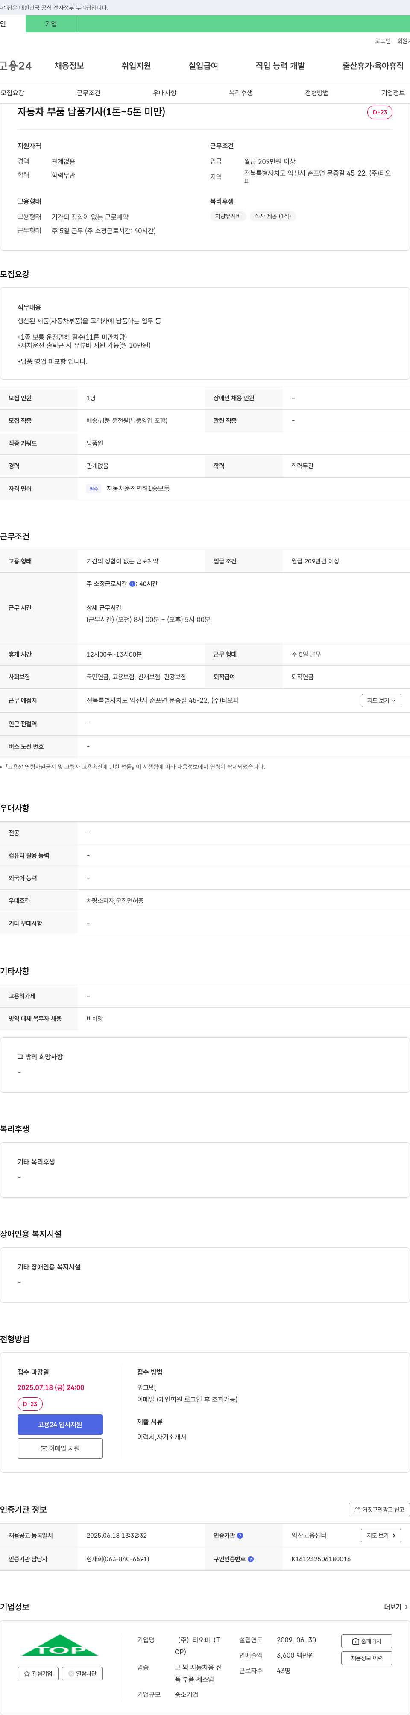Screen dimensions: 410x1715
Task: Switch to the 기업 tab
Action: (51, 24)
